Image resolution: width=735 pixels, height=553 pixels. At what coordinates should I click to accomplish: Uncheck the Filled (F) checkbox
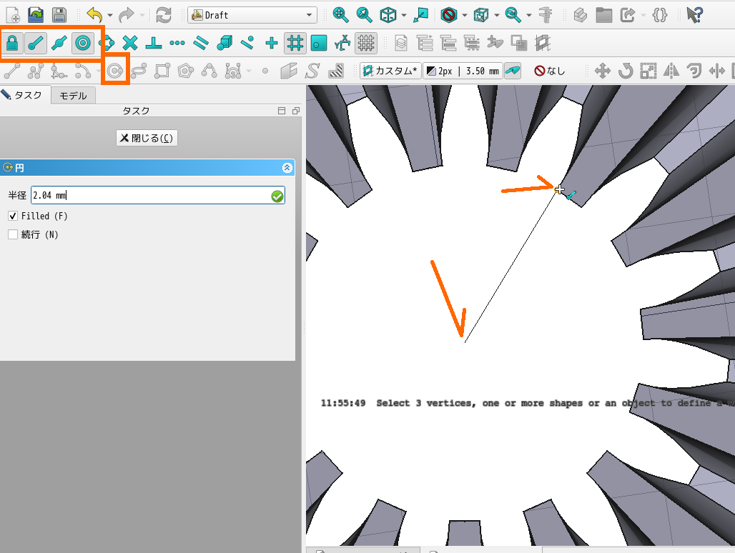pyautogui.click(x=13, y=216)
